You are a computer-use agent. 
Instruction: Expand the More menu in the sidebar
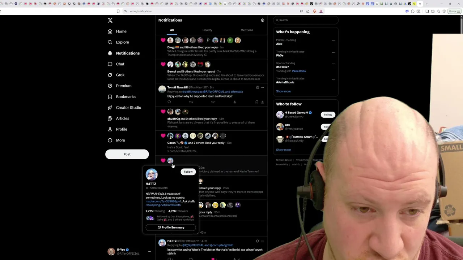click(116, 140)
